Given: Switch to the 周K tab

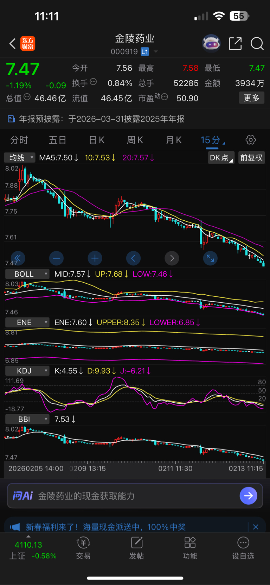Looking at the screenshot, I should (x=135, y=140).
